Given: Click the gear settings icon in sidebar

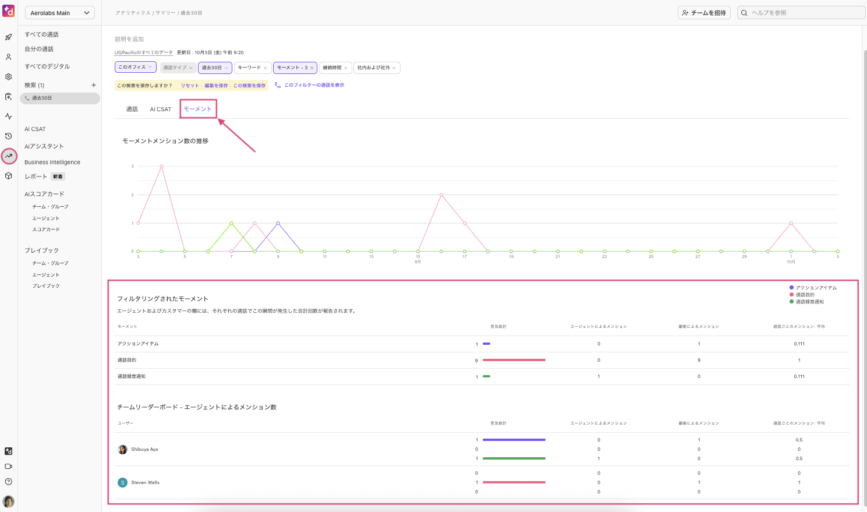Looking at the screenshot, I should click(8, 77).
